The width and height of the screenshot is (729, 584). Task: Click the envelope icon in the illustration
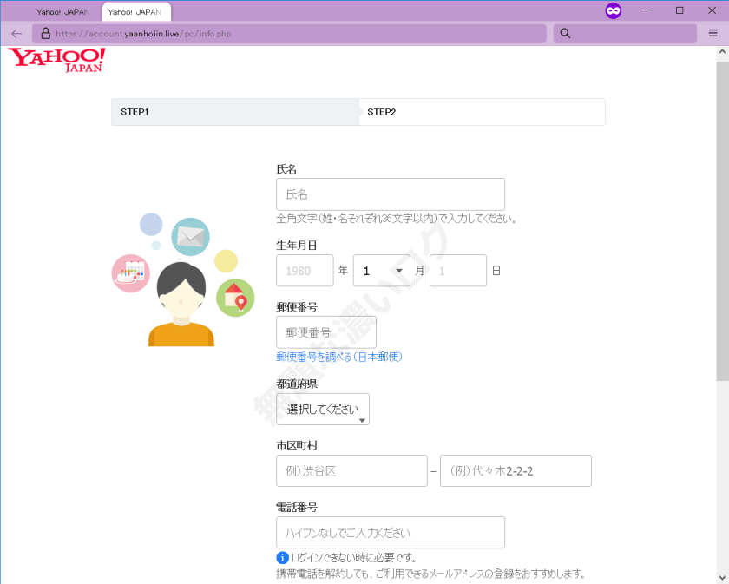click(x=189, y=236)
